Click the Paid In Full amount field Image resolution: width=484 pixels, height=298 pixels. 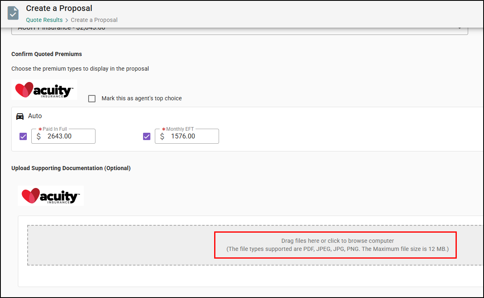(x=63, y=136)
